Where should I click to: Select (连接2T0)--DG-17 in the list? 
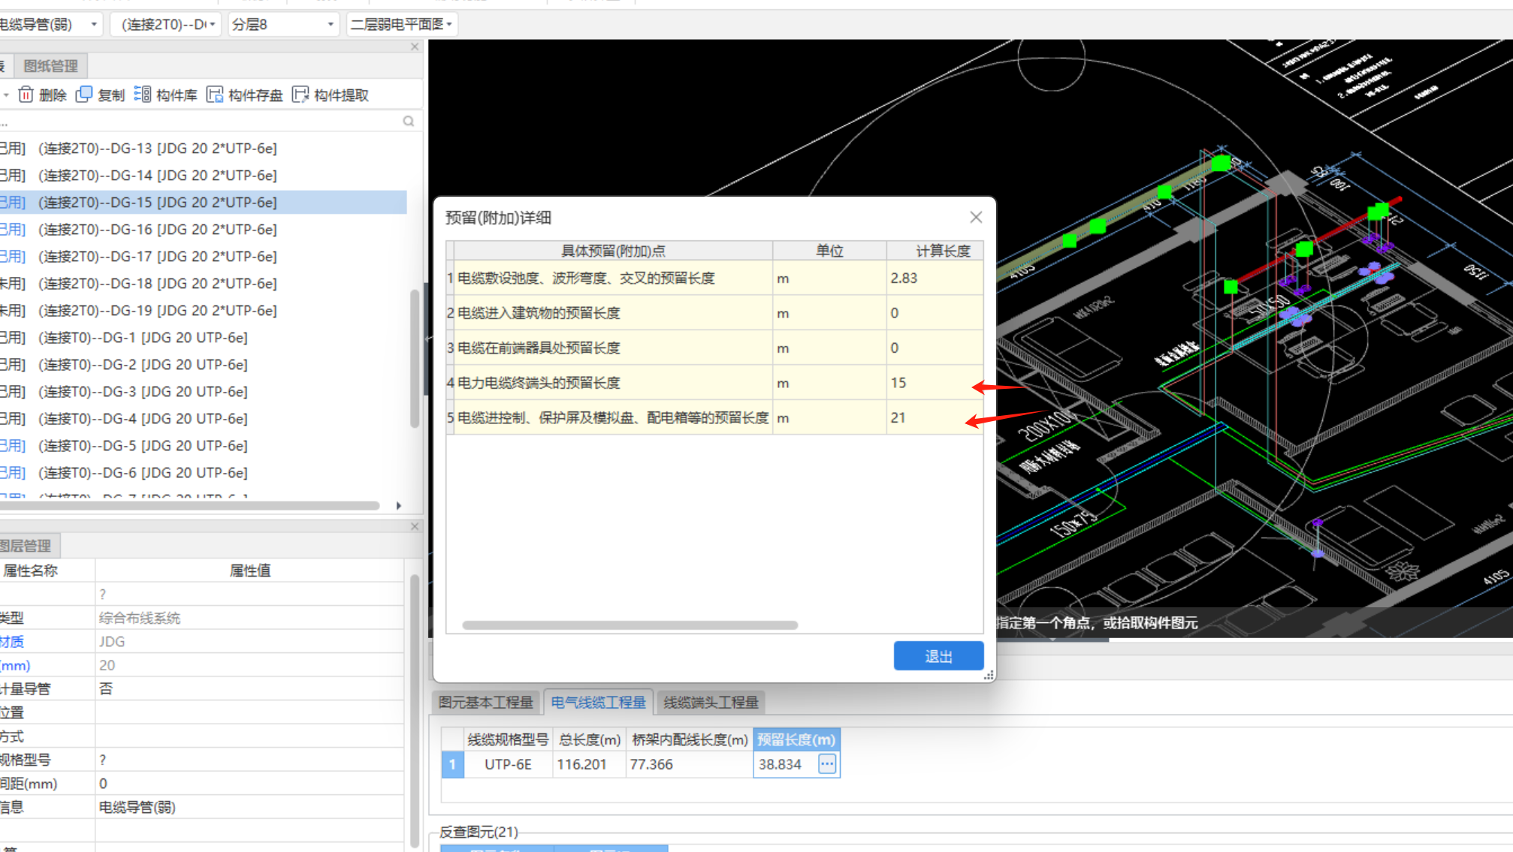[x=158, y=256]
